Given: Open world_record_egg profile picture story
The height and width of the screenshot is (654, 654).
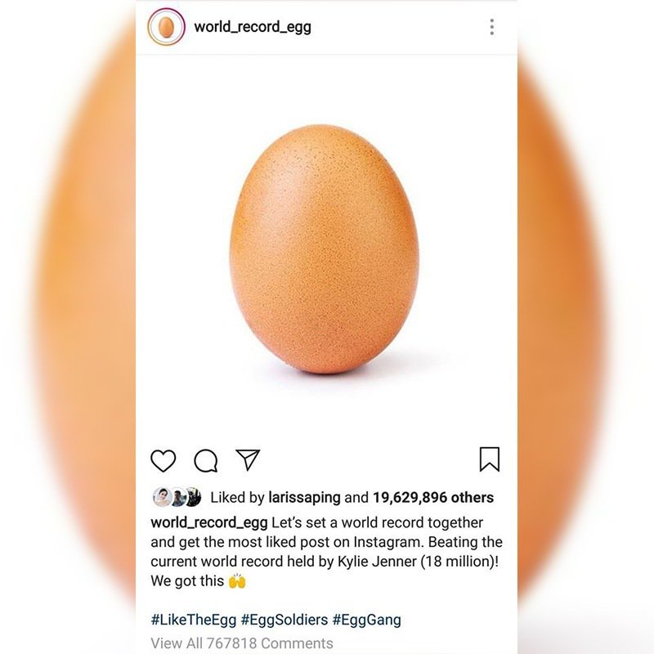Looking at the screenshot, I should click(166, 27).
